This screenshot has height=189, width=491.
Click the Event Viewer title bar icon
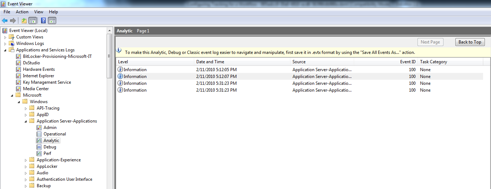pos(3,4)
